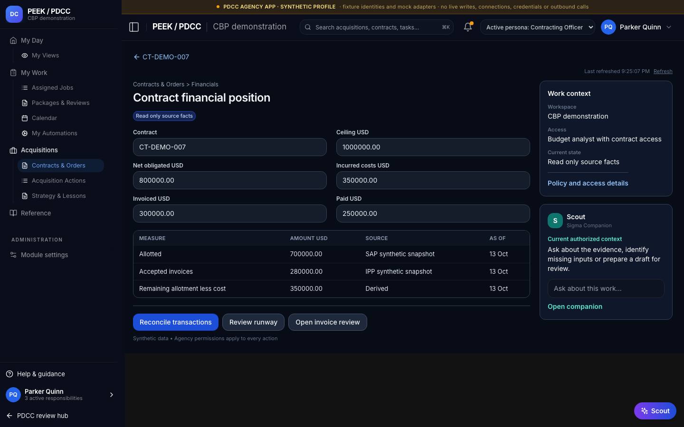Open Policy and access details
Viewport: 684px width, 427px height.
tap(588, 183)
